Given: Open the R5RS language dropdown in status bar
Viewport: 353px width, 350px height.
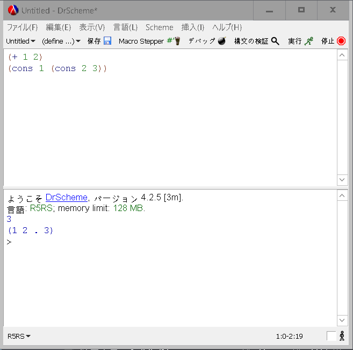Looking at the screenshot, I should [x=19, y=336].
